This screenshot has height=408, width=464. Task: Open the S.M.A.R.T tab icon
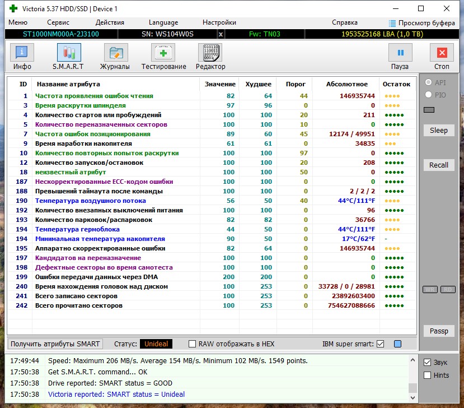[x=69, y=53]
